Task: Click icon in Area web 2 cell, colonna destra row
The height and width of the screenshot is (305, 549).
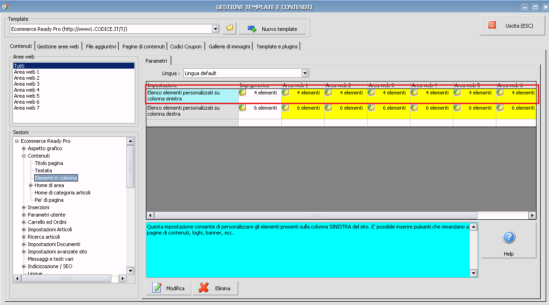Action: pos(328,108)
